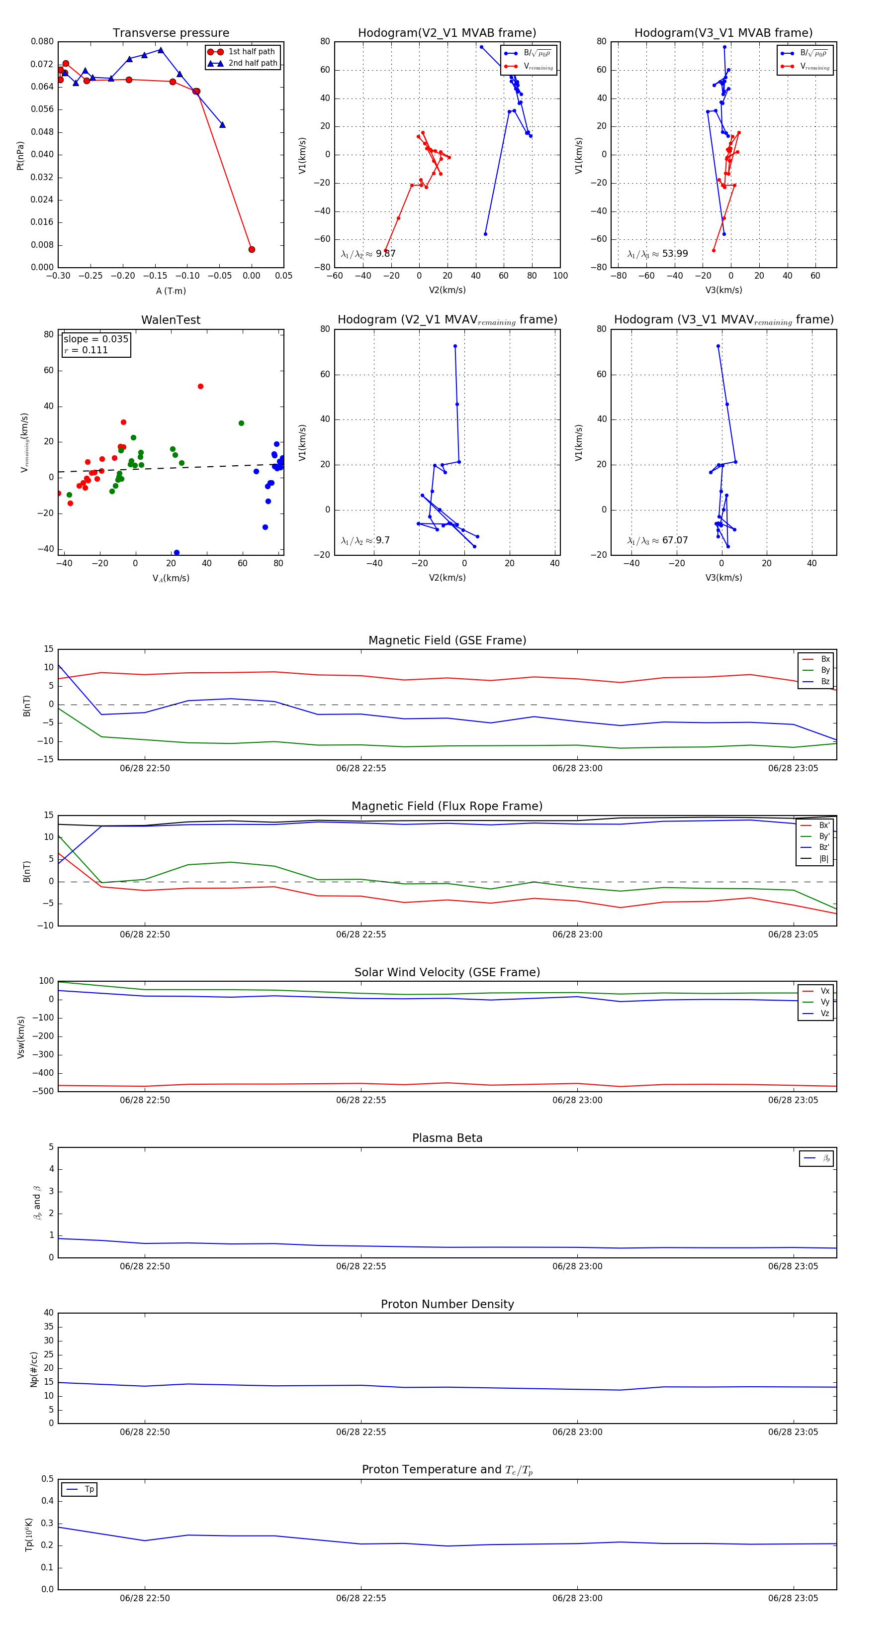The width and height of the screenshot is (895, 1642).
Task: Click the 'VA(km/s)' x-axis label of WalenTest
Action: [x=171, y=578]
